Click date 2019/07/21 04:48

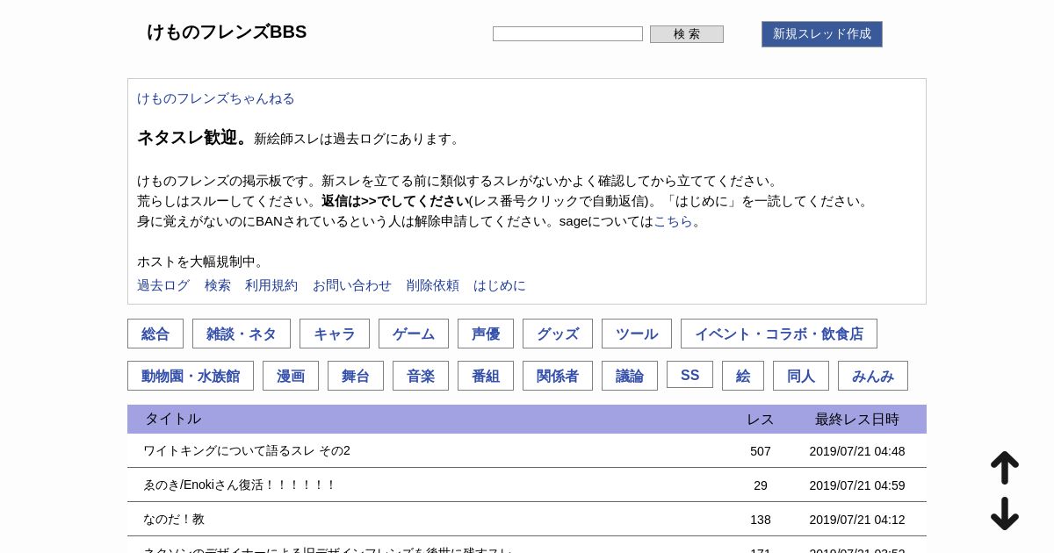coord(857,451)
